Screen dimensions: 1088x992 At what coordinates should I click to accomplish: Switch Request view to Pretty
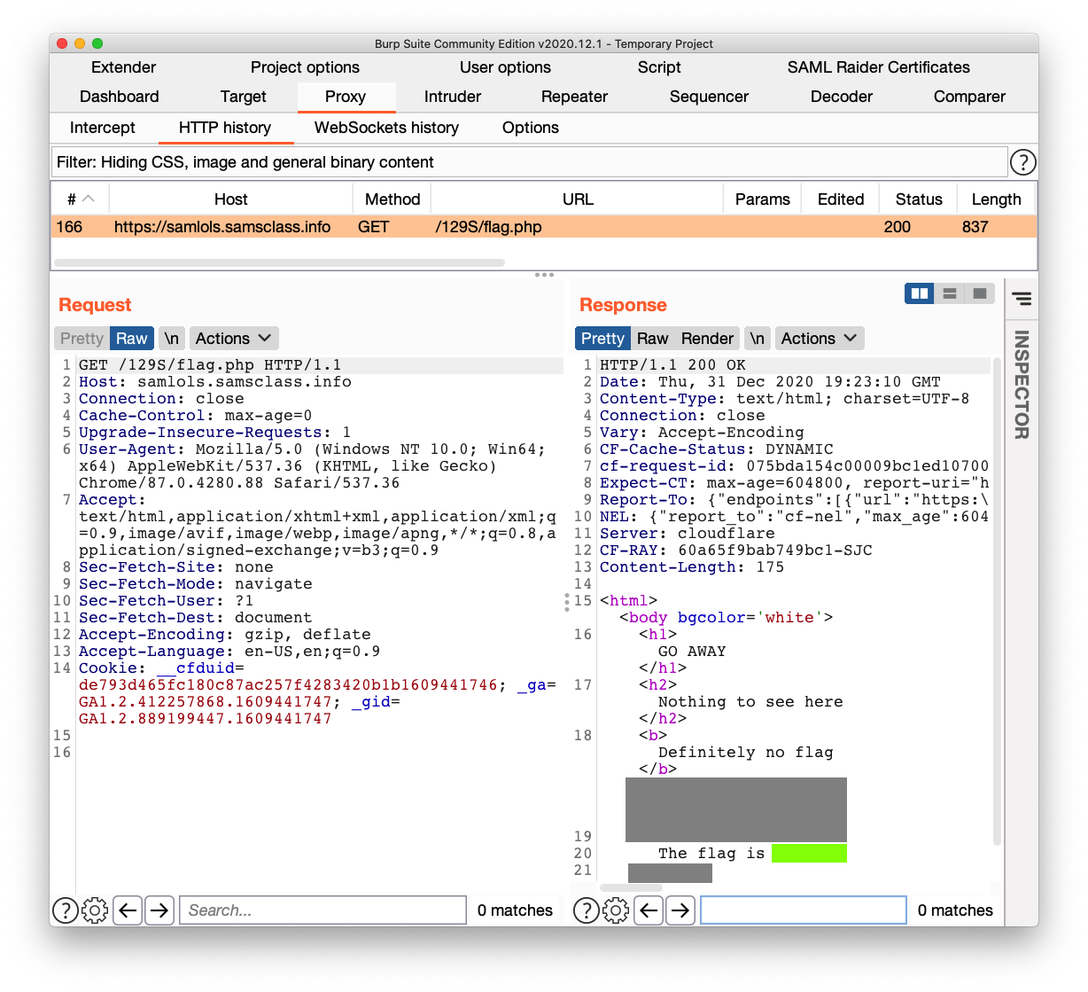click(82, 339)
